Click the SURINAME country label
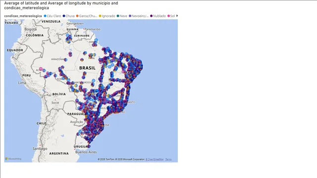The height and width of the screenshot is (178, 317). pos(82,36)
